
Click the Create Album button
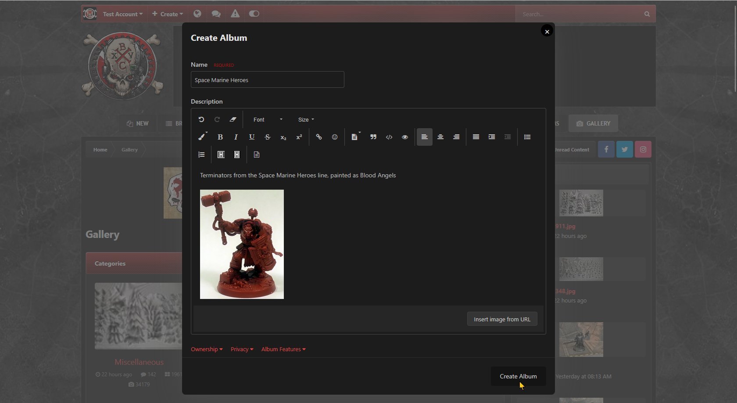coord(518,376)
